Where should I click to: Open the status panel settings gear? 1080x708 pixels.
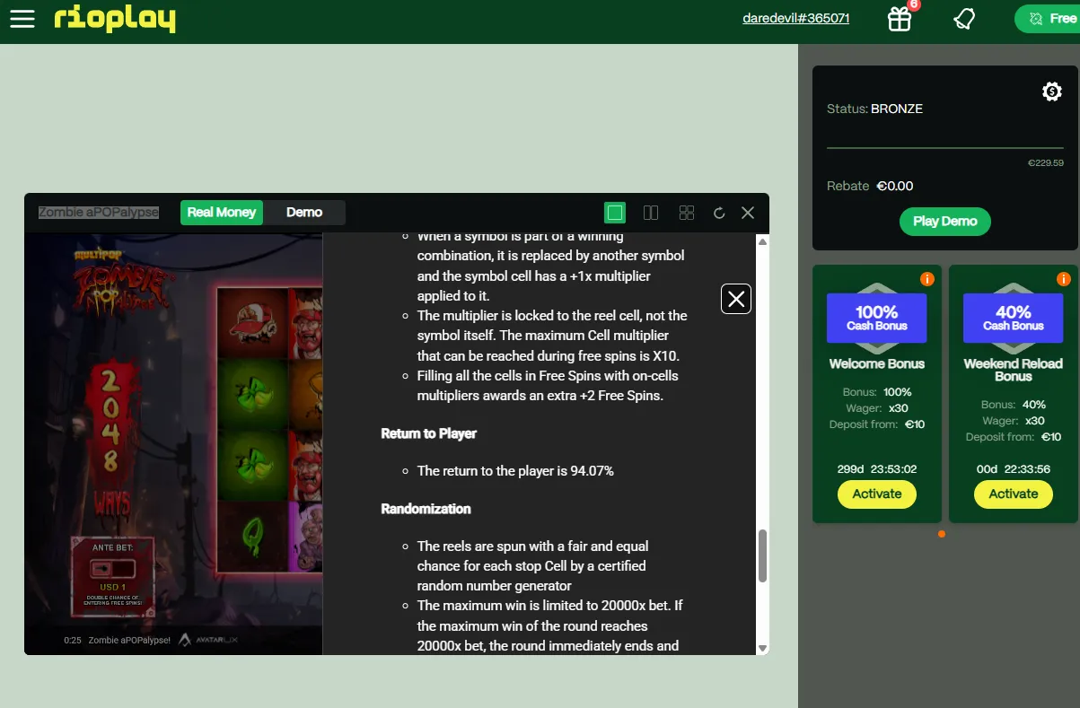(x=1052, y=92)
